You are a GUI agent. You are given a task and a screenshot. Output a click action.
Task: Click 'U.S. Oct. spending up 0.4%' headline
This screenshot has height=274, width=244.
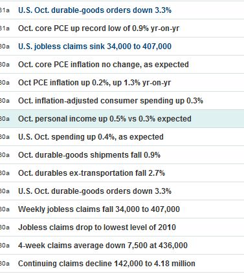[91, 137]
